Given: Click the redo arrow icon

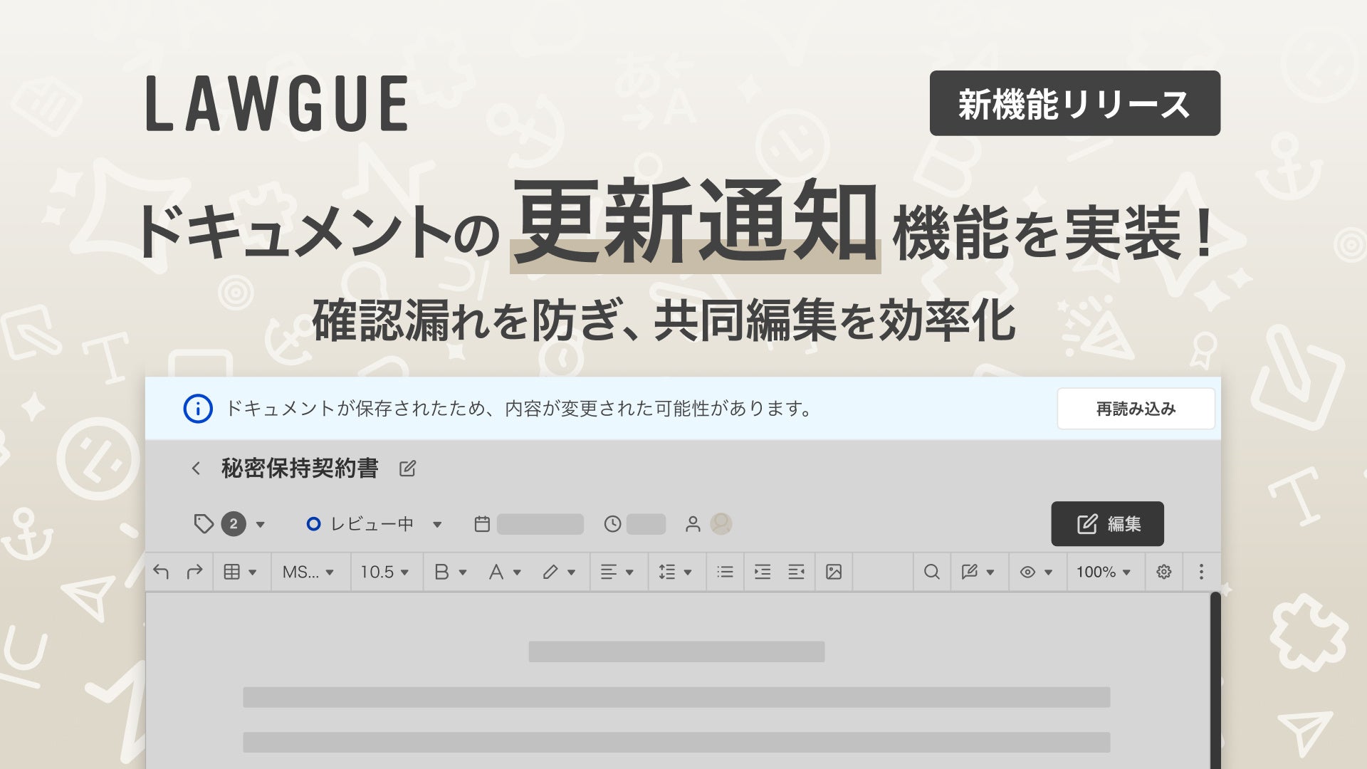Looking at the screenshot, I should point(194,572).
